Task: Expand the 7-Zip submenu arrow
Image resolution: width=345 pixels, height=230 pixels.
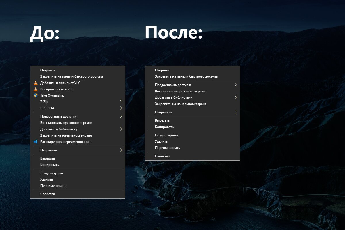Action: pyautogui.click(x=121, y=102)
